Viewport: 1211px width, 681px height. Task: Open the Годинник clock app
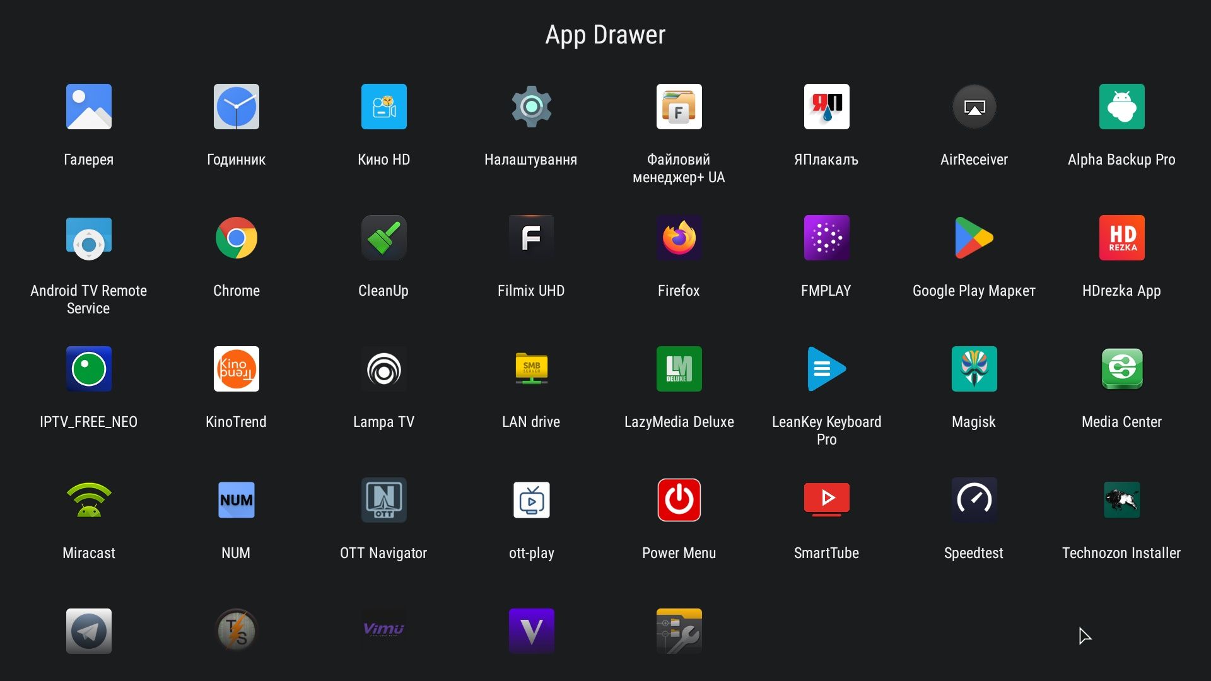click(x=237, y=107)
